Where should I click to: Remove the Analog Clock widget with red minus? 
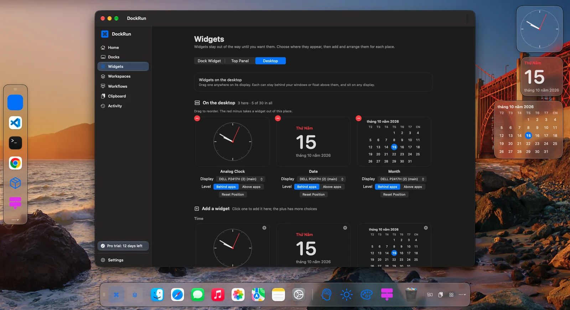pyautogui.click(x=197, y=118)
